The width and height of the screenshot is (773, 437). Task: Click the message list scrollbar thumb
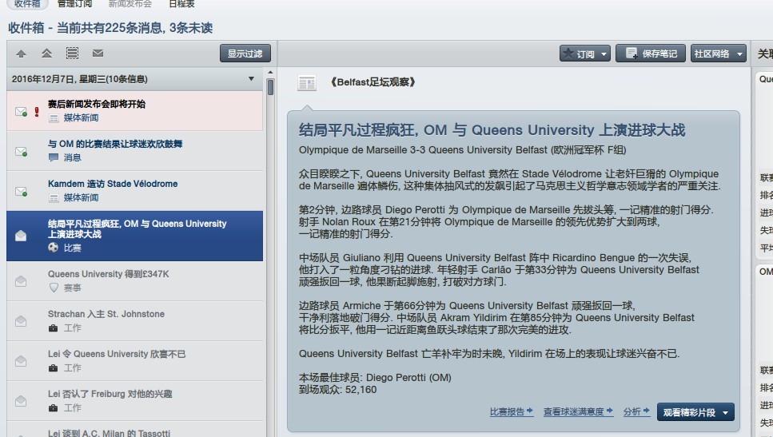coord(270,87)
